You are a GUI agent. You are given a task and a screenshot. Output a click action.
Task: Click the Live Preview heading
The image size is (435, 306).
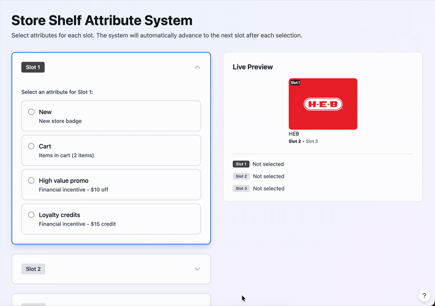(252, 67)
